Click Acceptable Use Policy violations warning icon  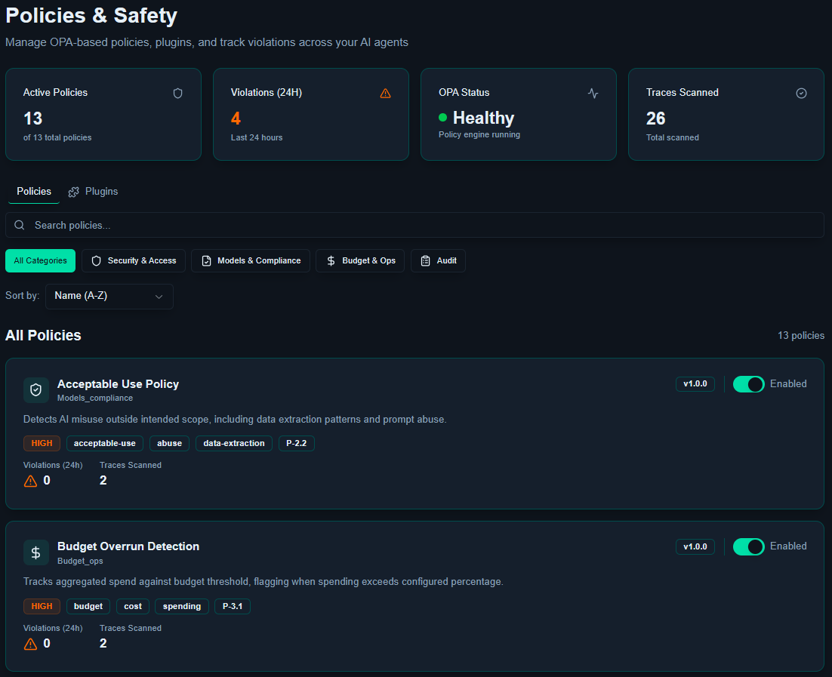(30, 481)
